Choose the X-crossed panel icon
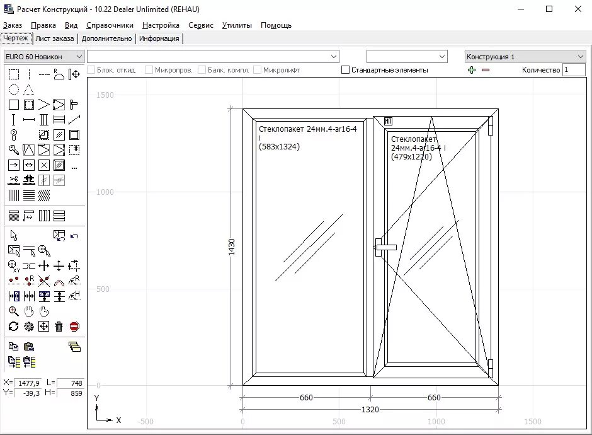Viewport: 592px width, 435px height. [44, 165]
